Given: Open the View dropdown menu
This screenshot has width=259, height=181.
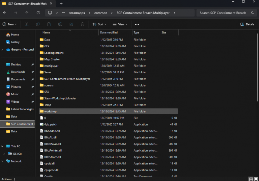Looking at the screenshot, I should point(120,24).
